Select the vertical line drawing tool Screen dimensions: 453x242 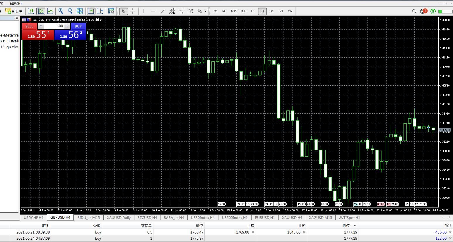pyautogui.click(x=143, y=11)
